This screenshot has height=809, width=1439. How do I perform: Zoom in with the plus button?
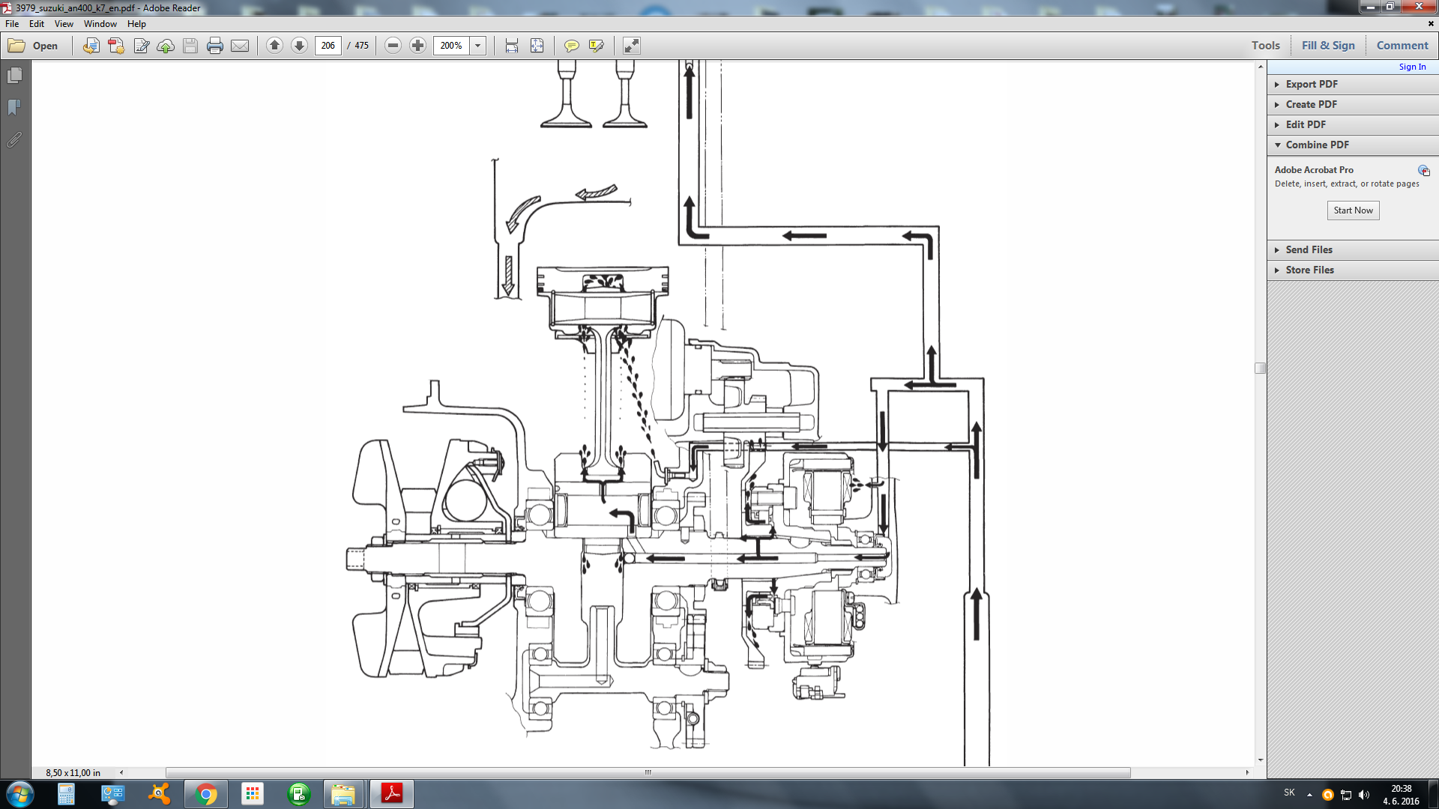418,46
